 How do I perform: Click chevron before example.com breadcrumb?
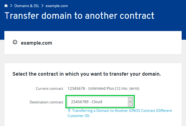(x=43, y=6)
